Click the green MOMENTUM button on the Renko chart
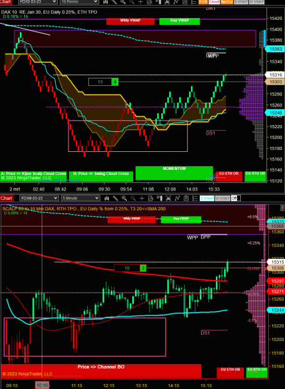Image resolution: width=285 pixels, height=389 pixels. click(174, 173)
